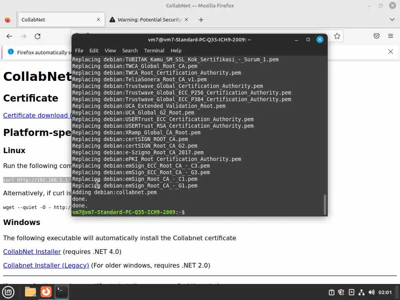Open terminal View menu

click(110, 50)
